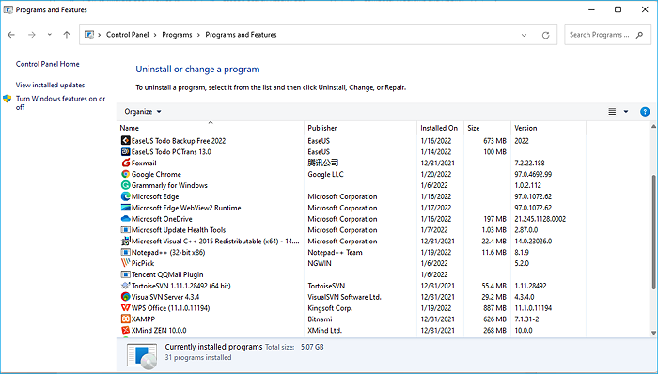The image size is (658, 374).
Task: Click the XAMPP program icon
Action: (125, 319)
